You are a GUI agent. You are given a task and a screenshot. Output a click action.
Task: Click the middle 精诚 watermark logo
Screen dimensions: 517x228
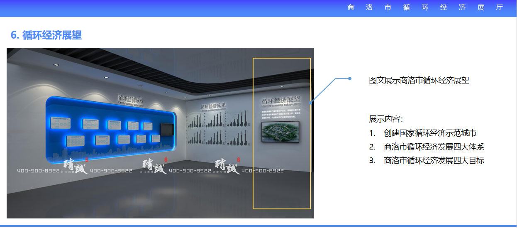154,166
